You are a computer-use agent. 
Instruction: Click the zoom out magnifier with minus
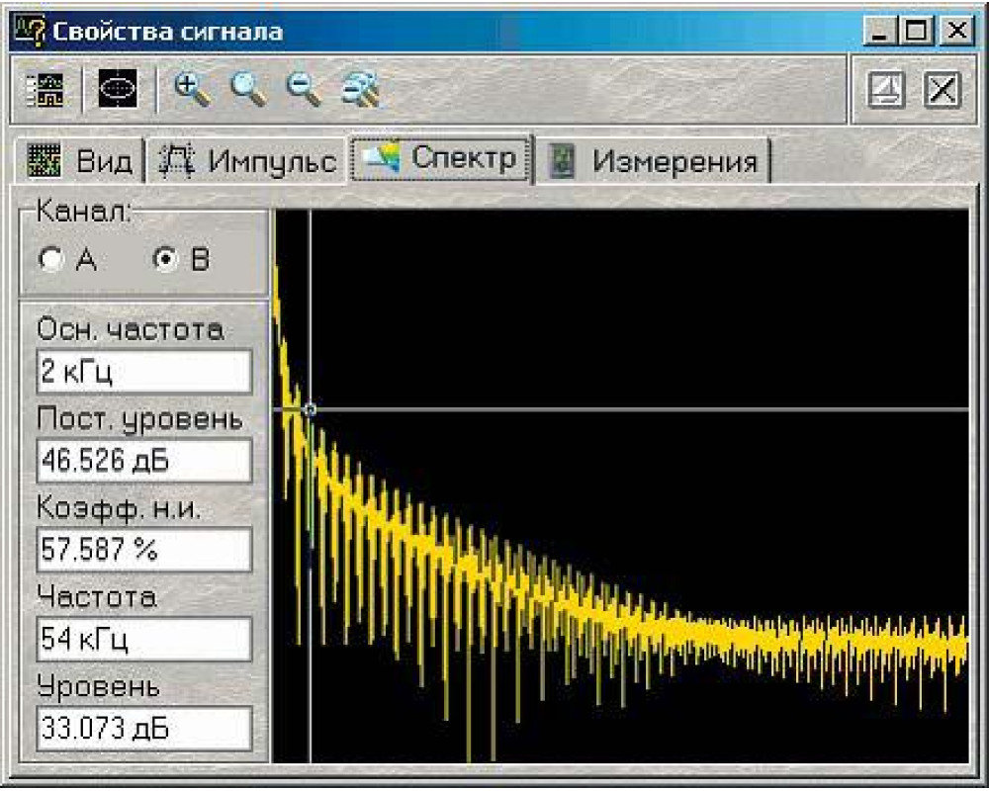point(304,90)
